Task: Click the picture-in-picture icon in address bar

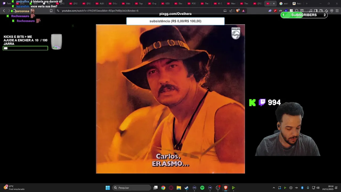Action: point(225,11)
